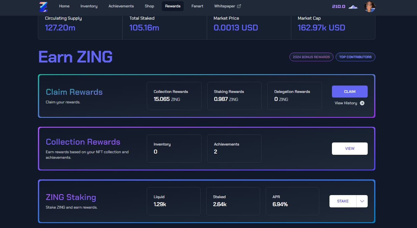Click the CLAIM button

coord(350,92)
